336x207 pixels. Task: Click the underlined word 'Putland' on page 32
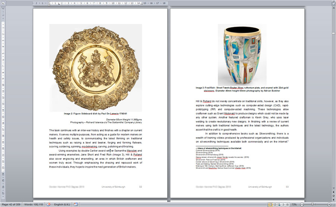(137, 155)
